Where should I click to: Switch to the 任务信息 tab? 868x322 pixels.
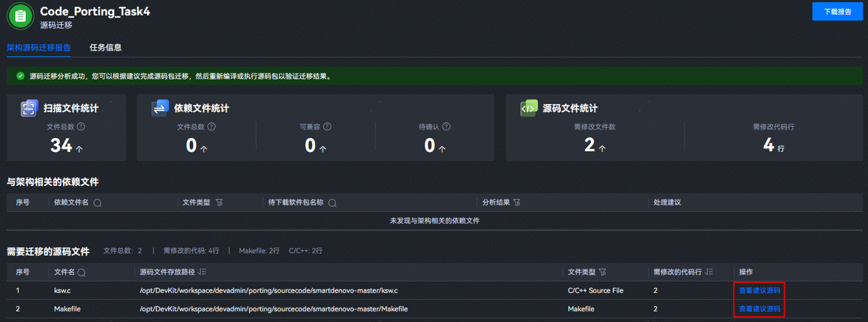[x=105, y=47]
